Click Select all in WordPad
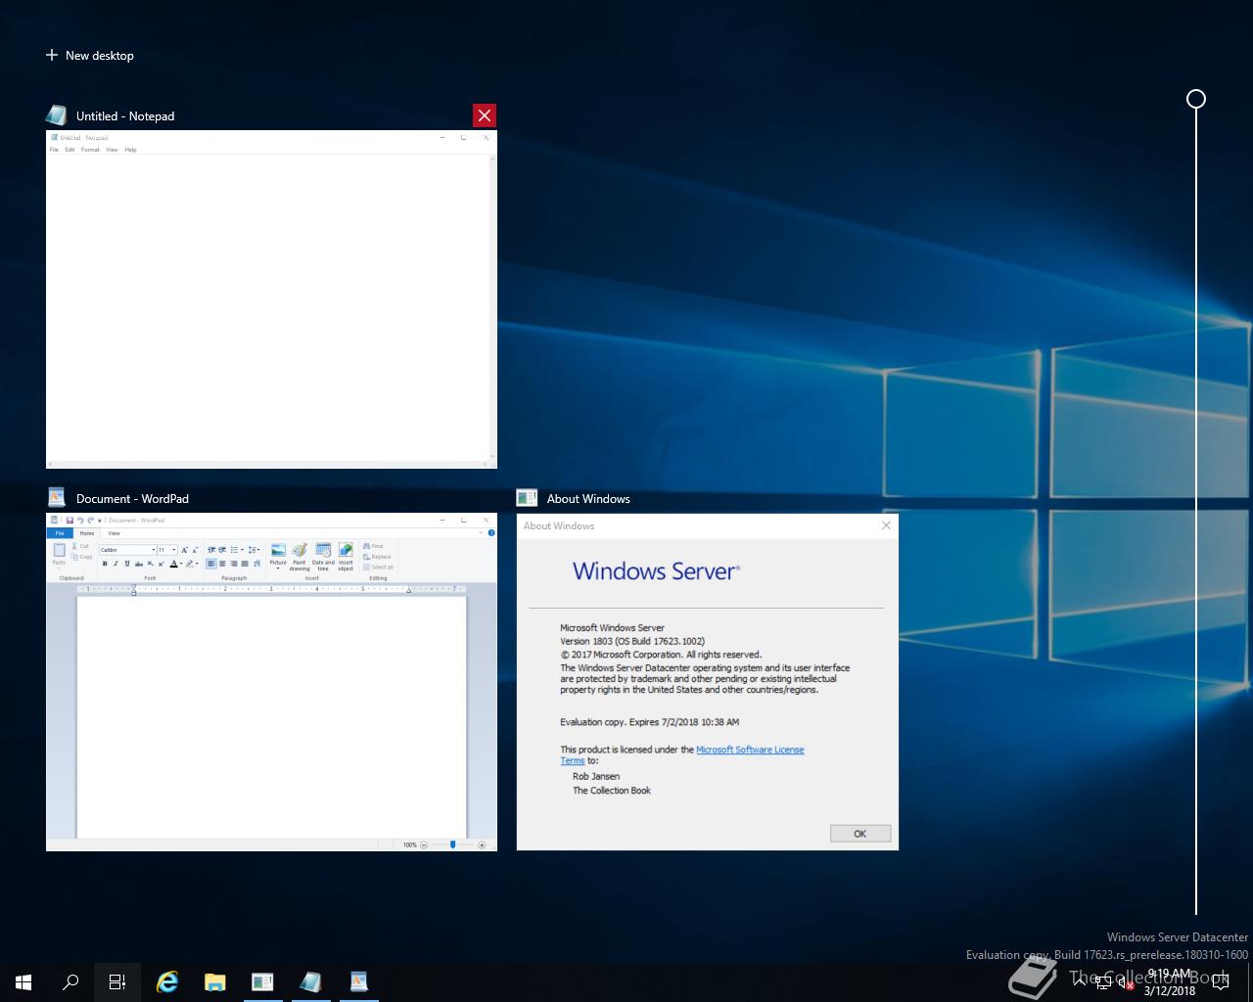This screenshot has width=1253, height=1002. tap(378, 568)
